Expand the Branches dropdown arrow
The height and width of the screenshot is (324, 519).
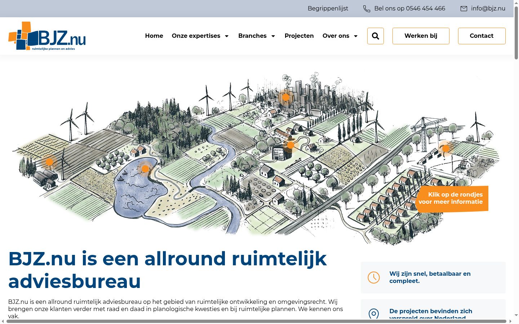click(x=273, y=36)
